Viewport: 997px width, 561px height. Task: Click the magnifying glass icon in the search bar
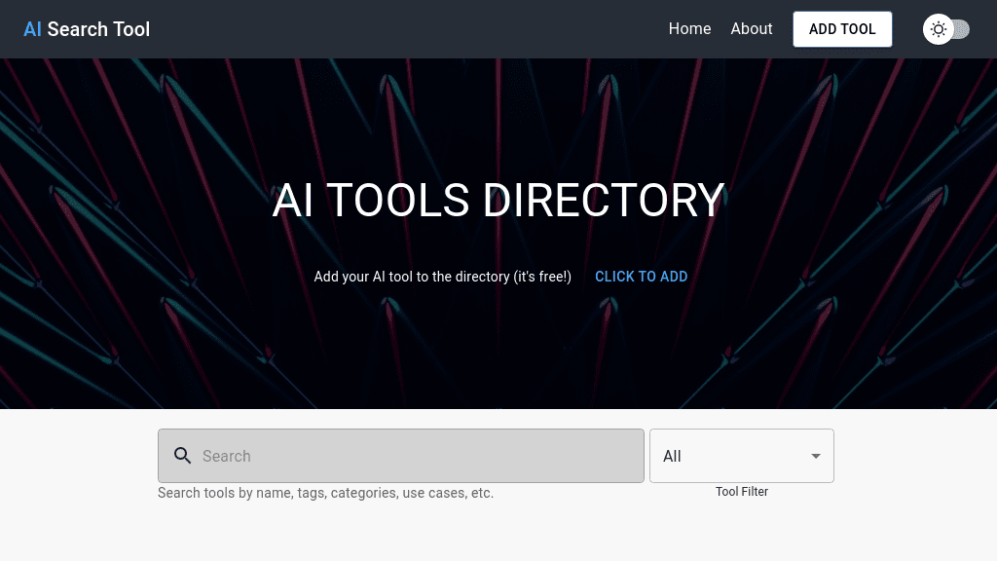183,455
